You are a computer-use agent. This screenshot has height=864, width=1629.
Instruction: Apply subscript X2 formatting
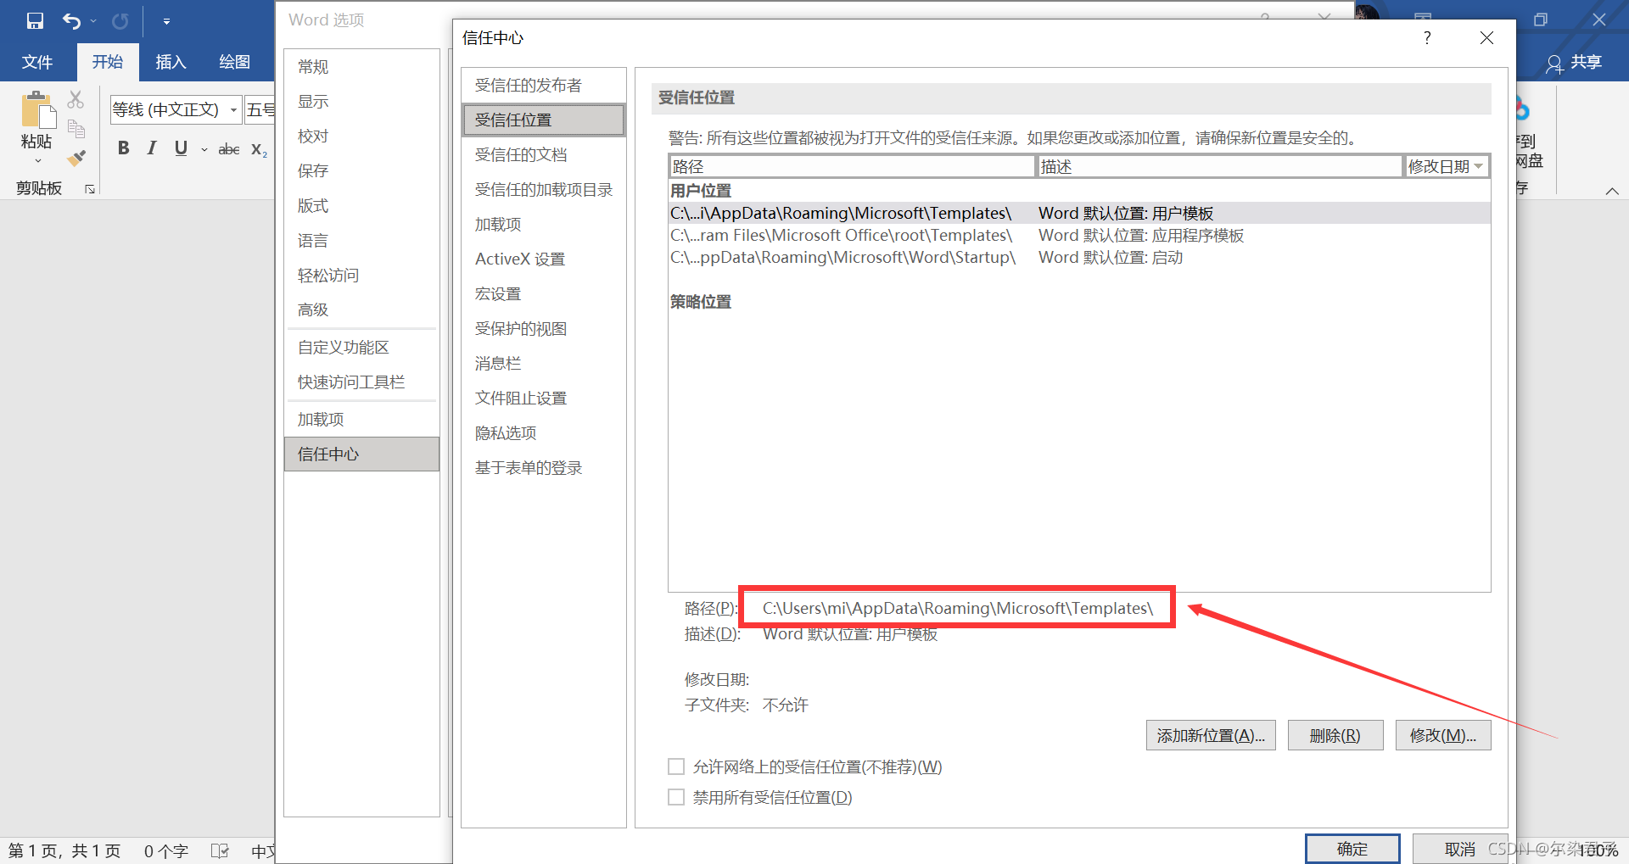pos(259,149)
